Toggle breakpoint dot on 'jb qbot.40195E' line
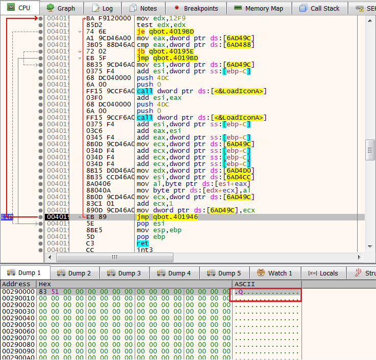This screenshot has width=376, height=360. click(x=40, y=51)
